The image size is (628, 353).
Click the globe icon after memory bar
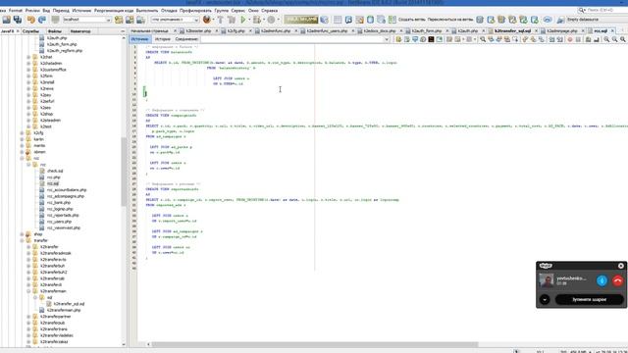pos(324,20)
